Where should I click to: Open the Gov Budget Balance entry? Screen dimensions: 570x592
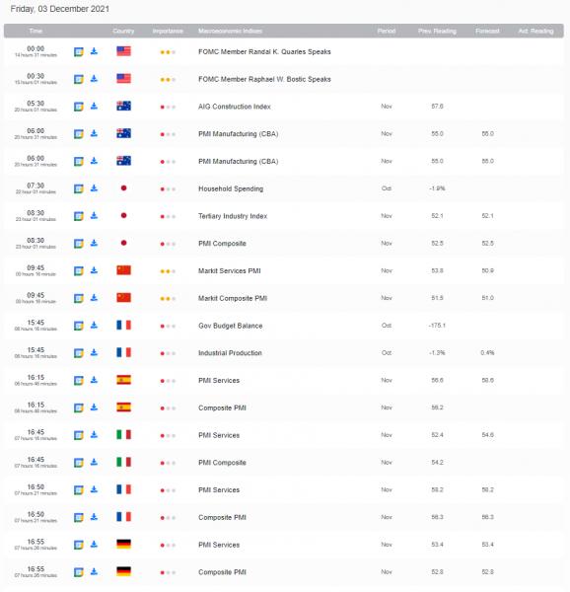coord(230,326)
